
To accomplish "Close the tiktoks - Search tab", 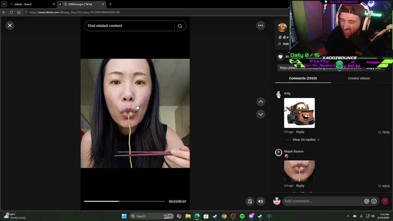I will pyautogui.click(x=54, y=4).
